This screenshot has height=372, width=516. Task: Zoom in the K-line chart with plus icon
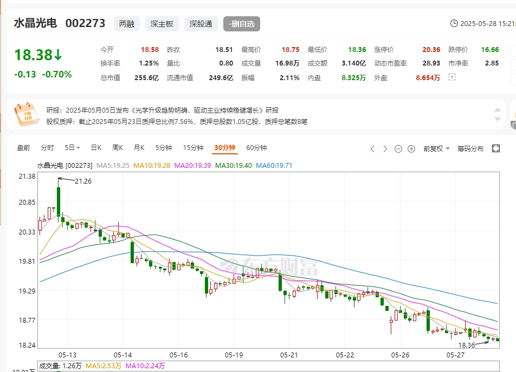click(411, 149)
